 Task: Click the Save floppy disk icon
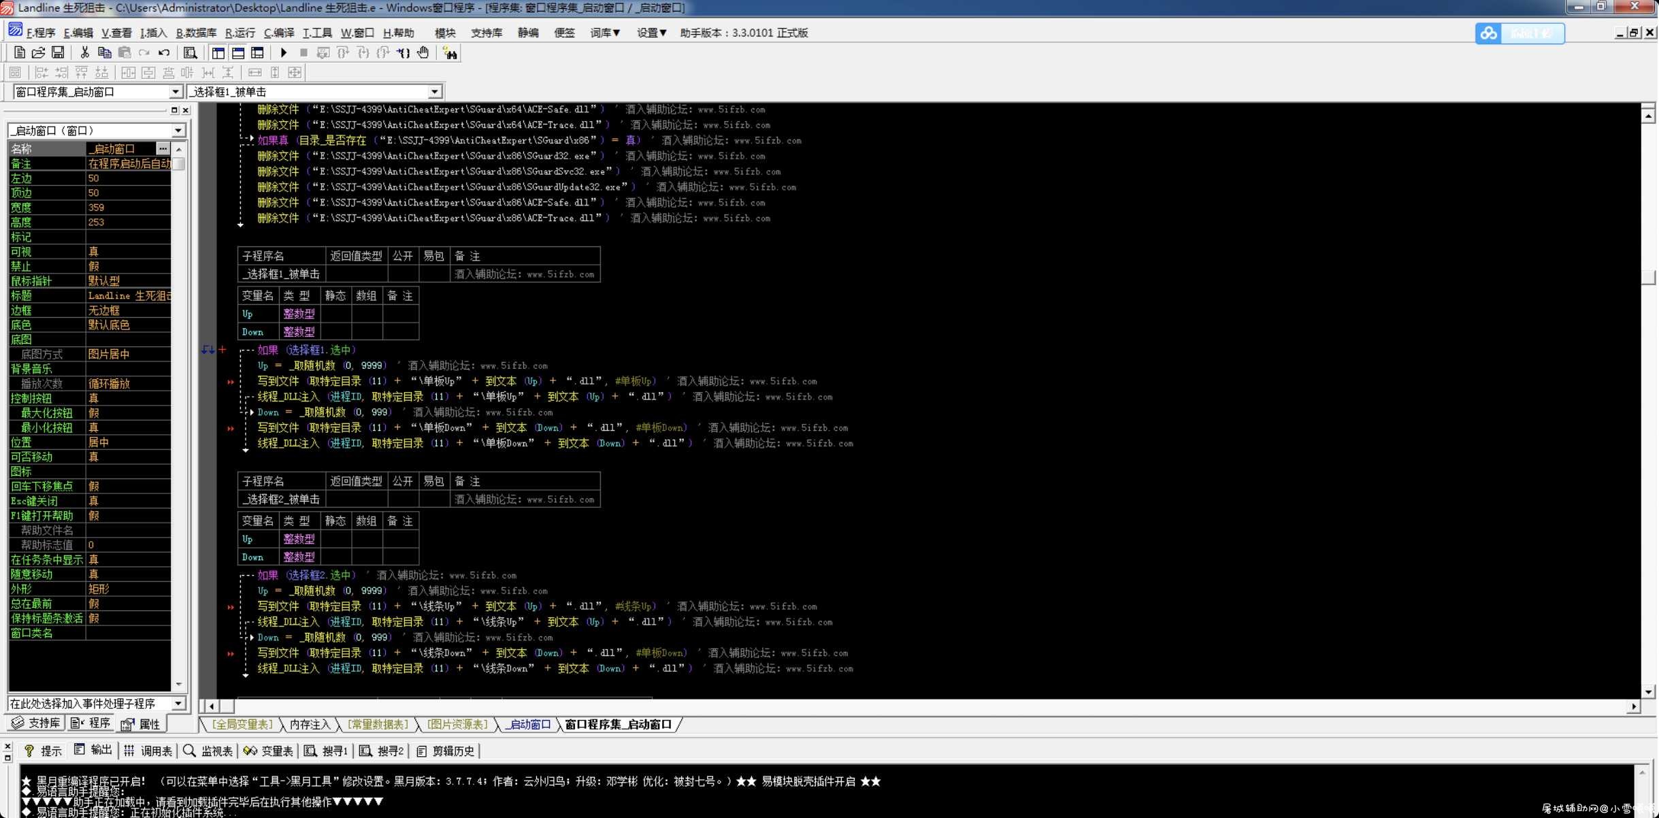click(58, 52)
